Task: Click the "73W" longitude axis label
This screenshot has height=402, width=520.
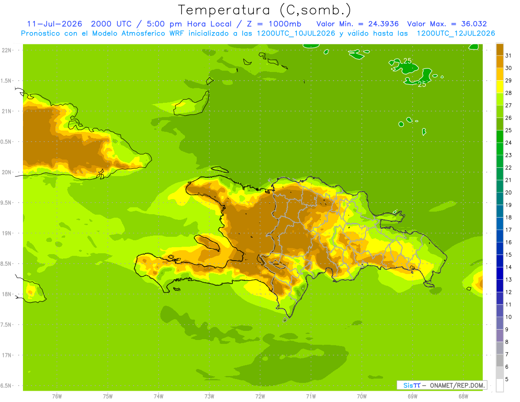Action: pos(209,396)
